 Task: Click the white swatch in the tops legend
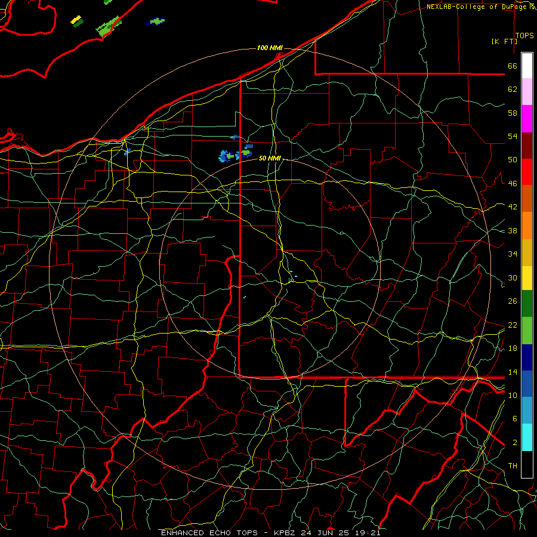click(527, 66)
